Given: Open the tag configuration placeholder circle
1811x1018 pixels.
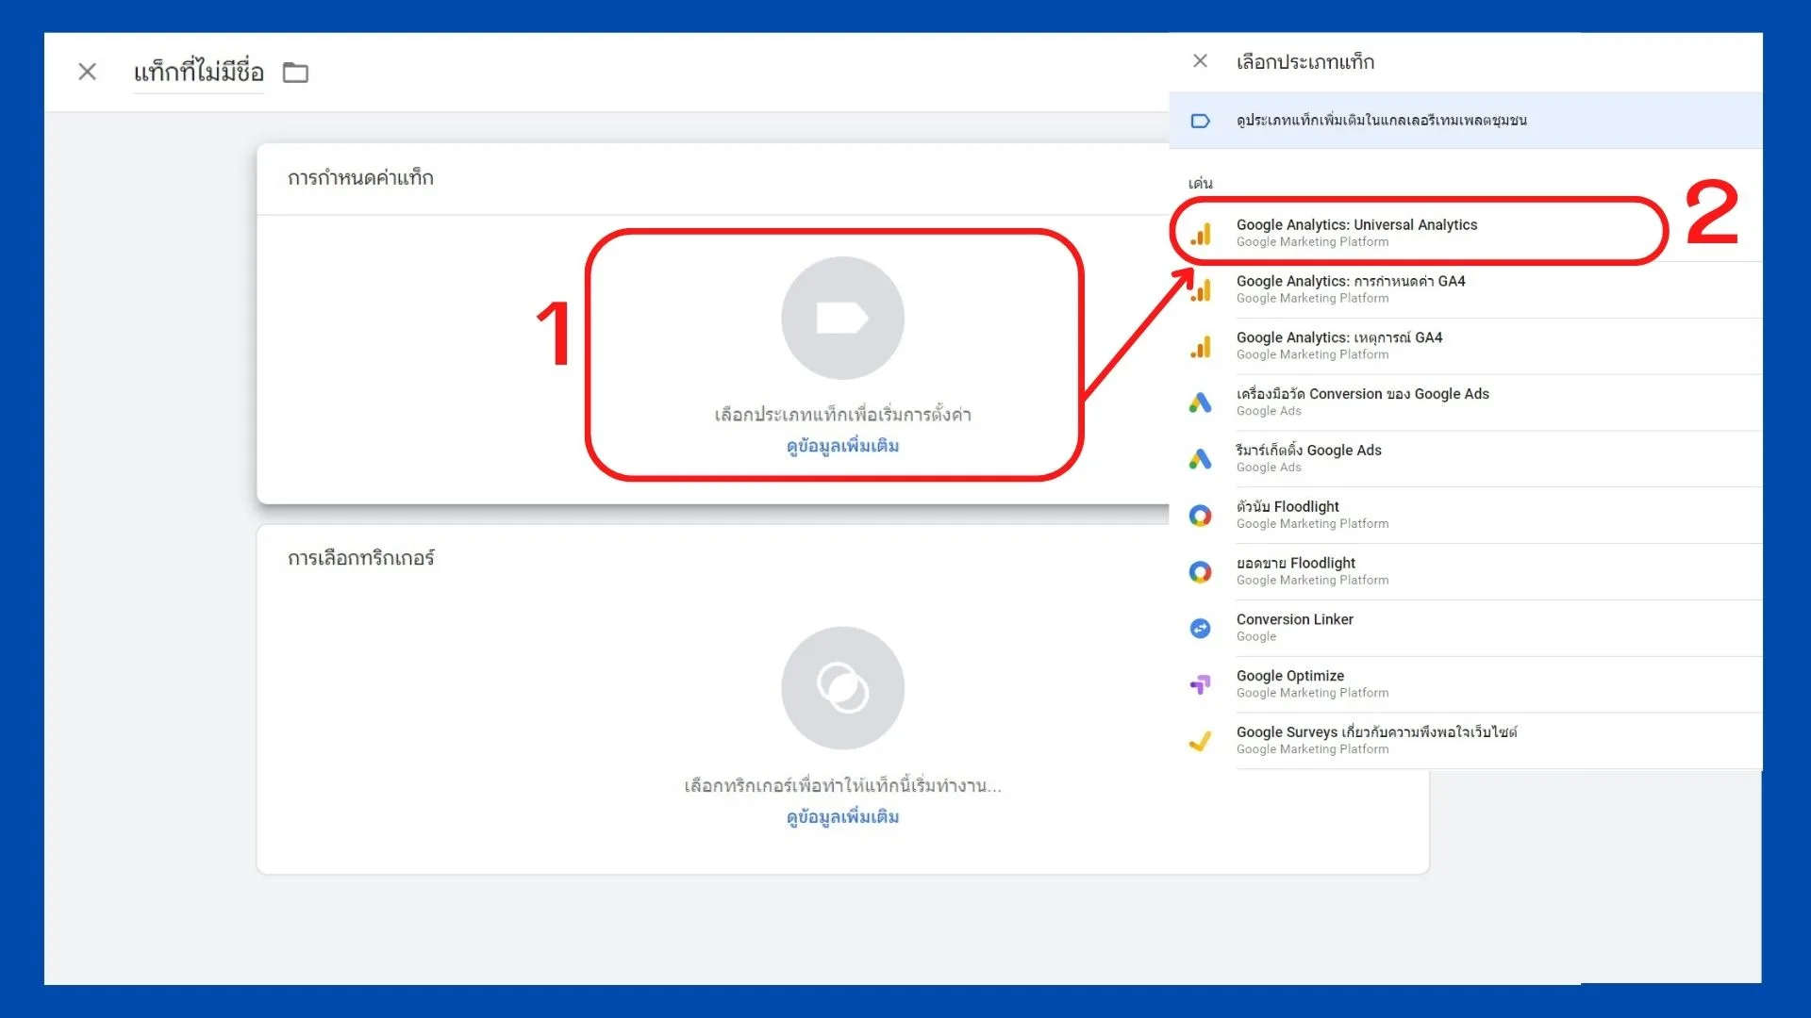Looking at the screenshot, I should (x=842, y=318).
